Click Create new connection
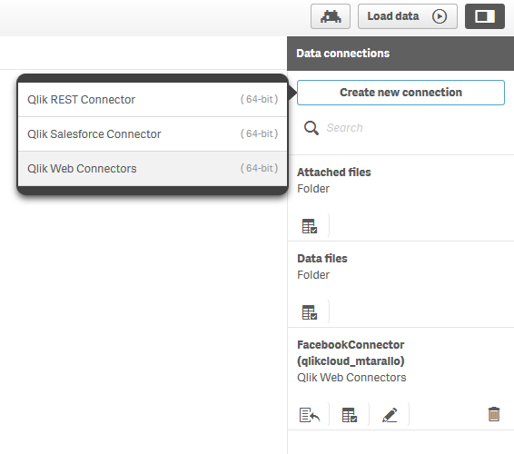514x454 pixels. (x=400, y=93)
